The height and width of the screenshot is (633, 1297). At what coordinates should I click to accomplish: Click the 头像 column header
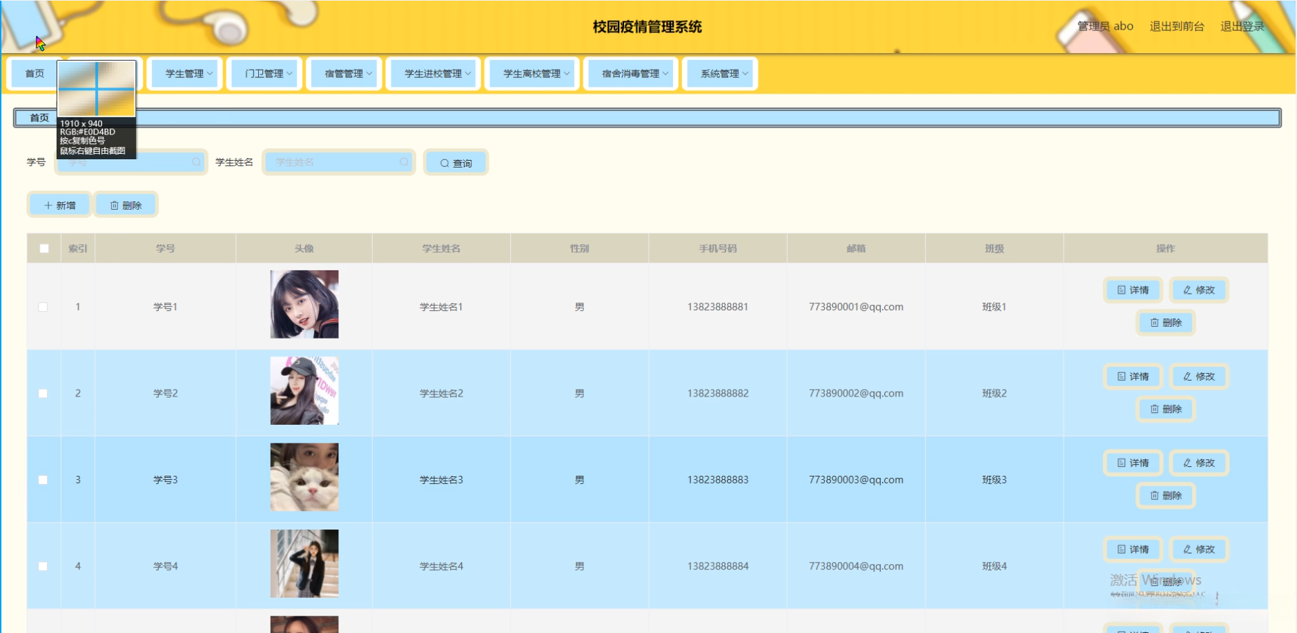(x=304, y=248)
